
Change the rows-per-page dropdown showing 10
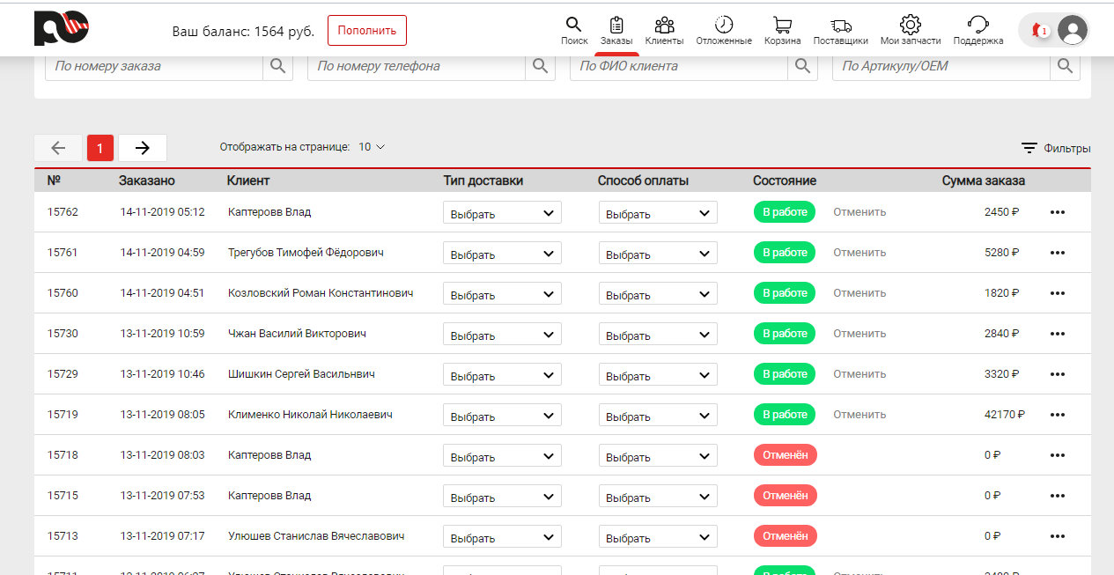(x=372, y=147)
